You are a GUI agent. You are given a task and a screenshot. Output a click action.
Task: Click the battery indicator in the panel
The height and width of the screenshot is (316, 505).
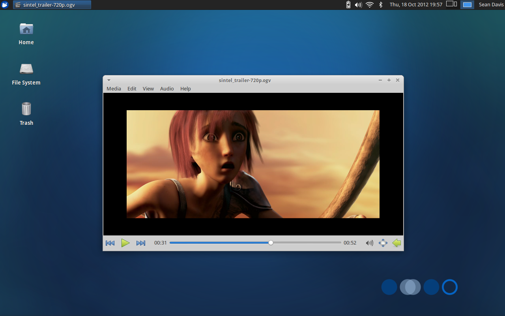(x=348, y=4)
